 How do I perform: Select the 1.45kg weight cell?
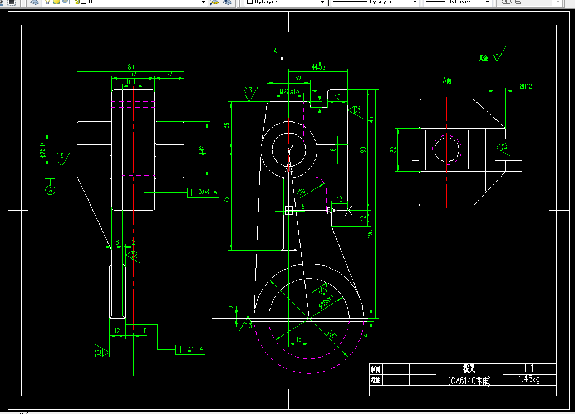pyautogui.click(x=529, y=379)
